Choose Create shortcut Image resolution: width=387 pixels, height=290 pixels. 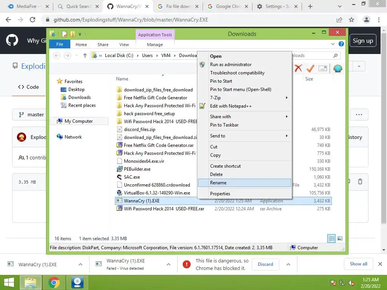click(x=245, y=166)
